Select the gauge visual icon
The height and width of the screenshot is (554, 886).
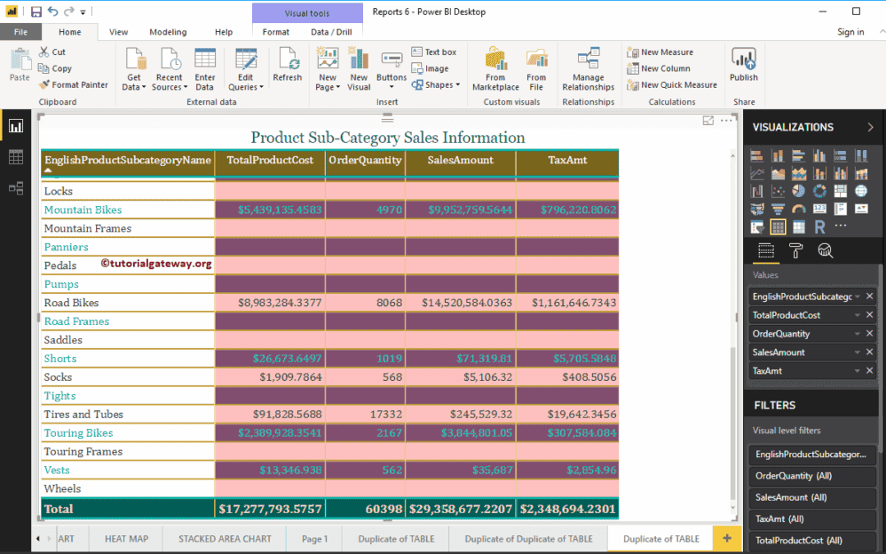coord(799,210)
